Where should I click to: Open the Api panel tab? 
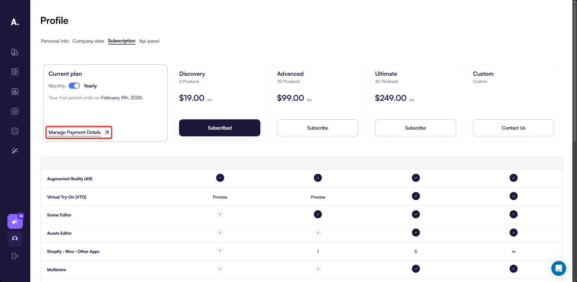(x=149, y=41)
